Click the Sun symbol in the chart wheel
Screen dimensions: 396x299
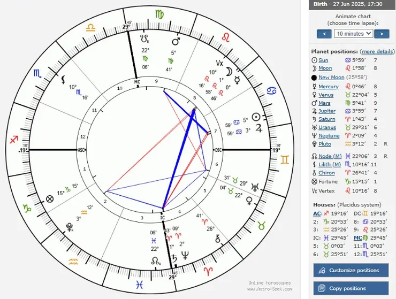pyautogui.click(x=256, y=117)
